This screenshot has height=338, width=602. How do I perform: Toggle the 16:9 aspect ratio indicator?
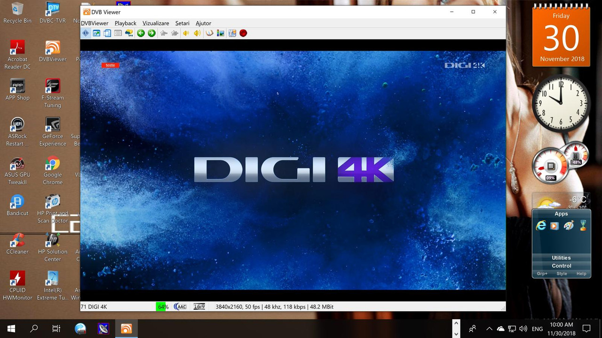(199, 307)
